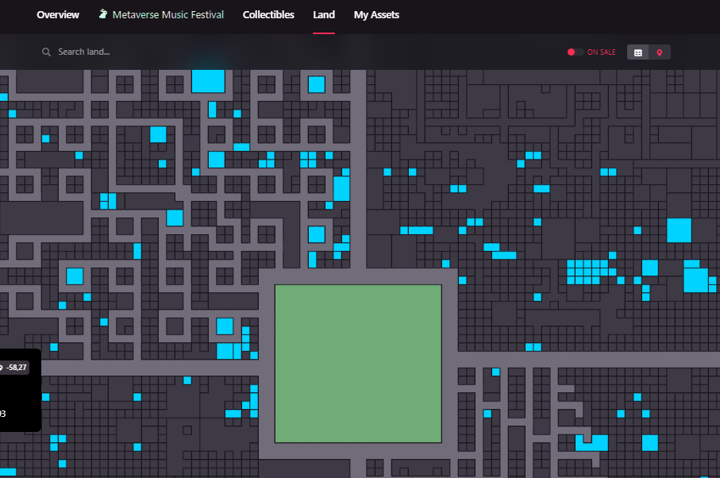Focus the Search land input field
The height and width of the screenshot is (478, 720).
point(159,52)
